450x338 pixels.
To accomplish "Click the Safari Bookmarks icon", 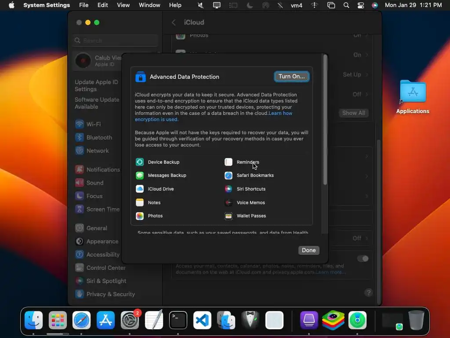I will 229,175.
